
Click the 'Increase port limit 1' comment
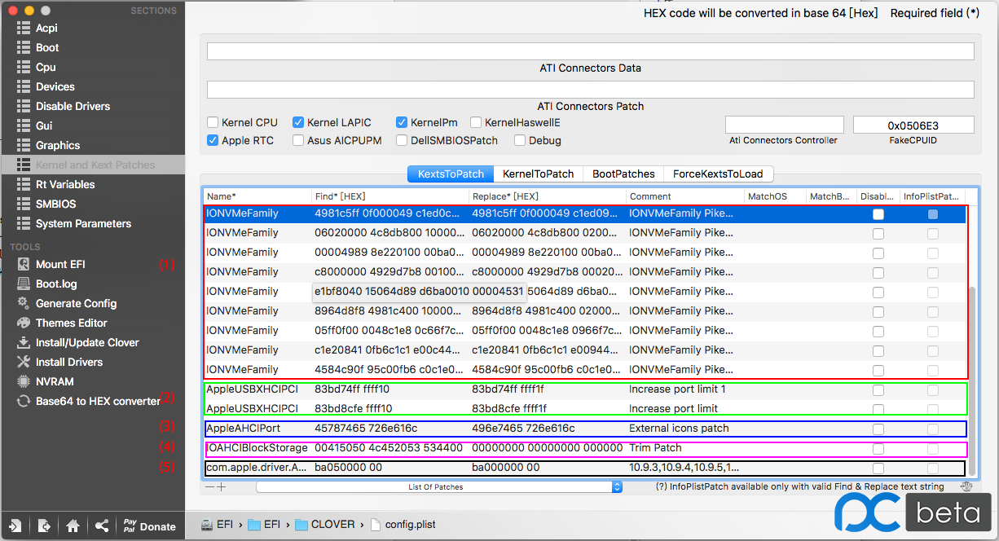point(677,389)
